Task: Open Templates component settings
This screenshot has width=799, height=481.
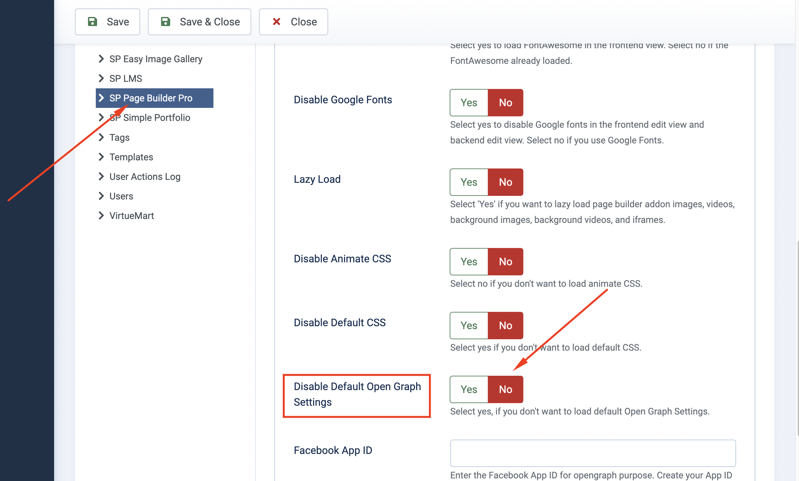Action: tap(131, 157)
